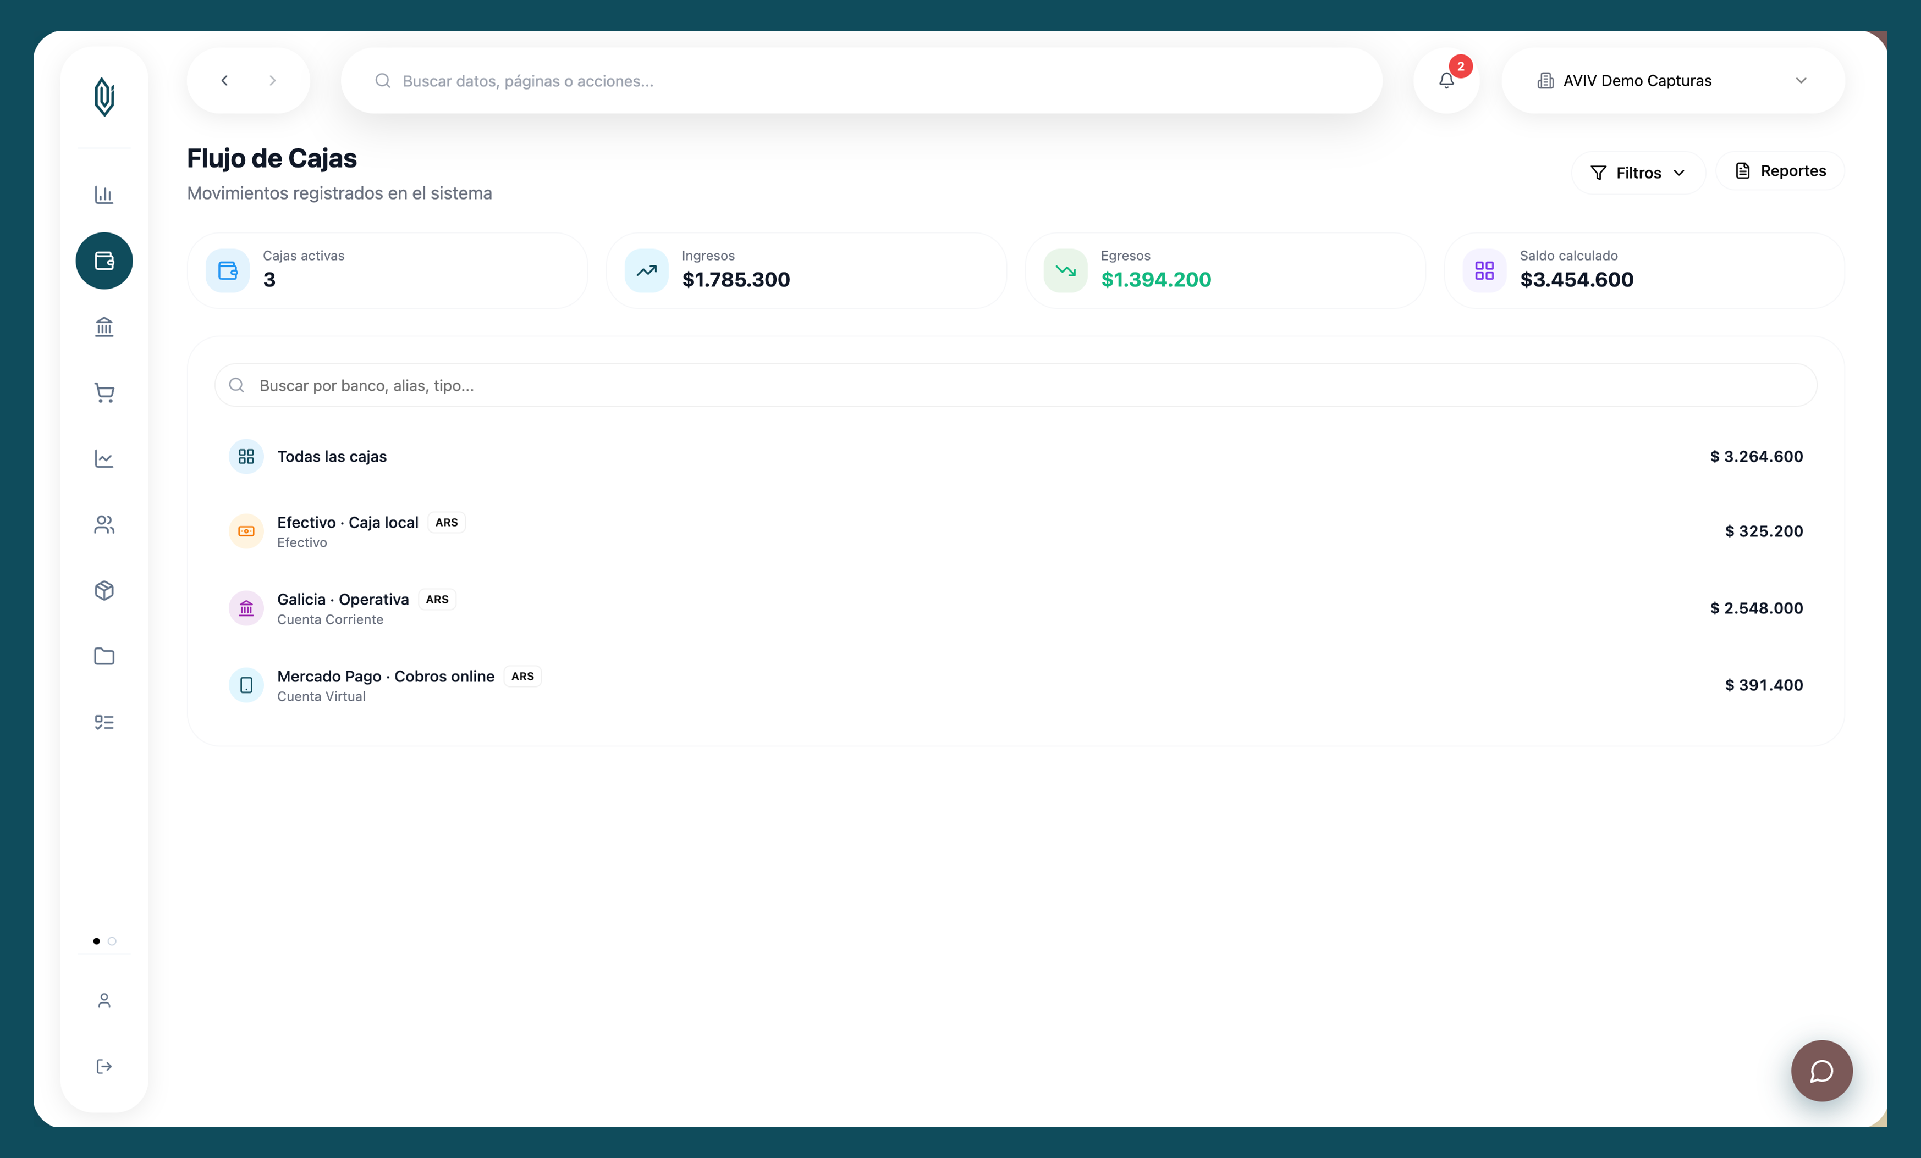Switch to second sidebar page dot

click(112, 941)
